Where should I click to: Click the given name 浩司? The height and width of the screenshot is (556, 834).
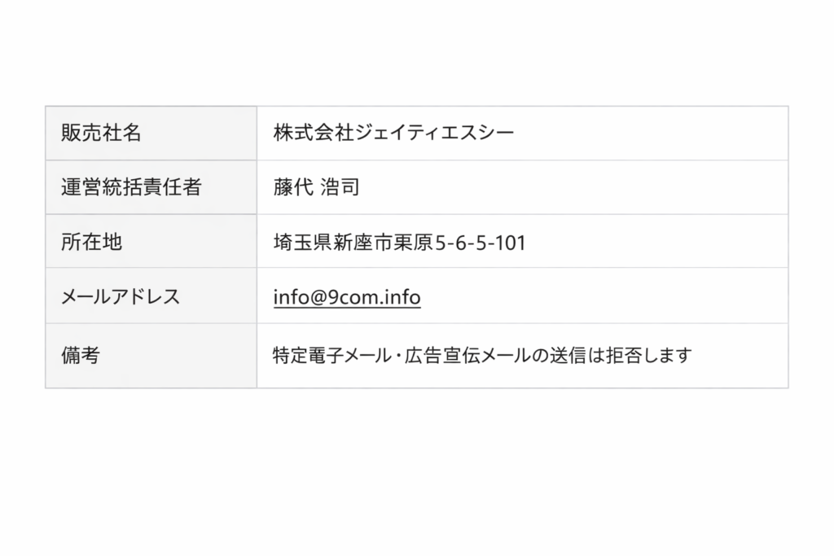(340, 187)
